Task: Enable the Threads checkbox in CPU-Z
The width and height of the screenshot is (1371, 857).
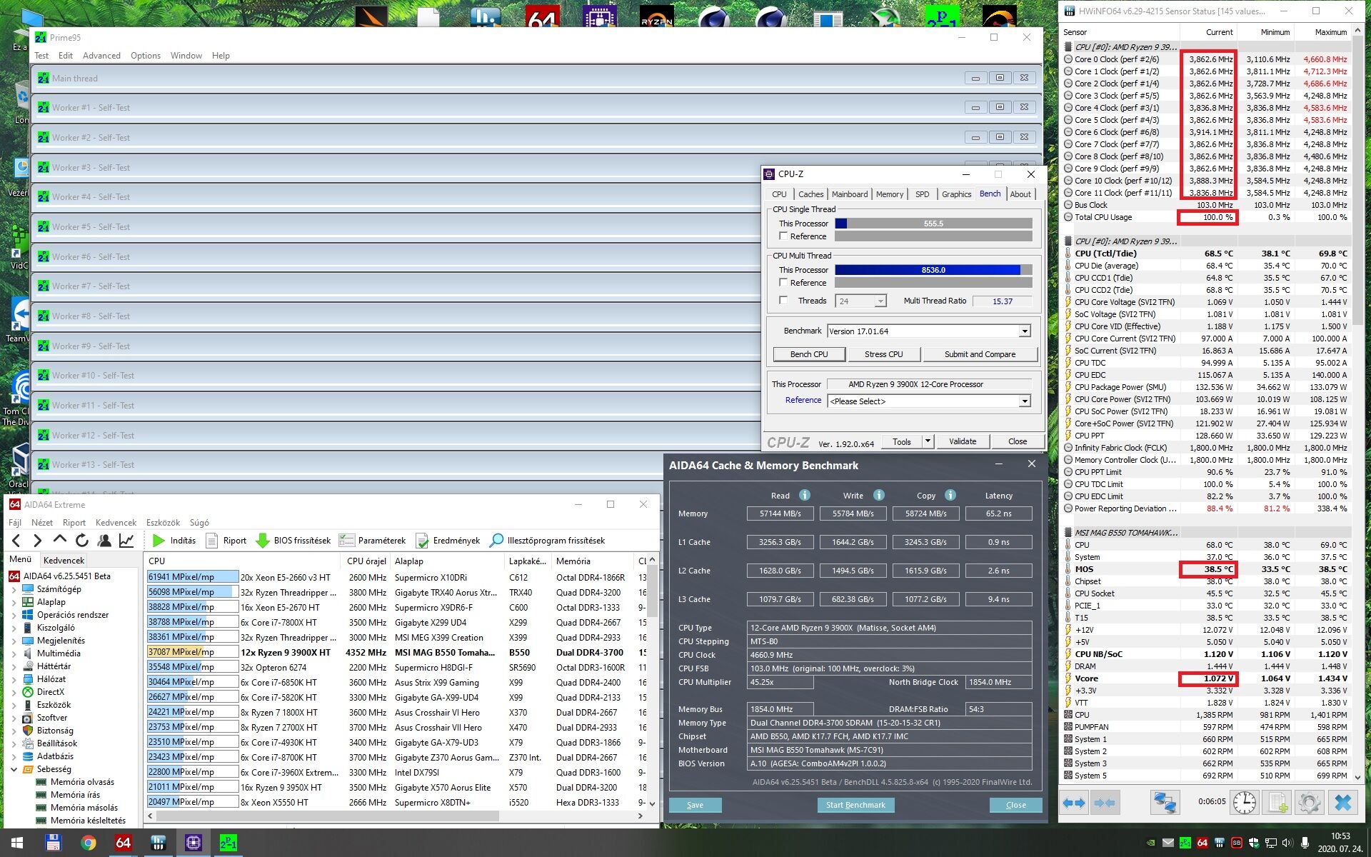Action: [783, 301]
